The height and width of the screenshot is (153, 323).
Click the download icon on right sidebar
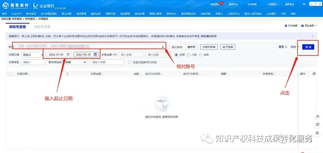(x=317, y=116)
